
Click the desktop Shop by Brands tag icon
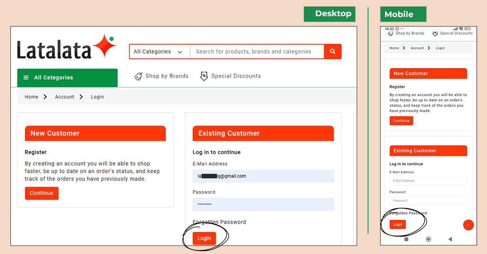(138, 76)
